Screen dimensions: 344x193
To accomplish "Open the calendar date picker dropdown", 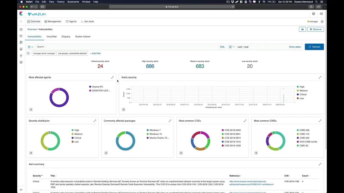I will [x=231, y=47].
